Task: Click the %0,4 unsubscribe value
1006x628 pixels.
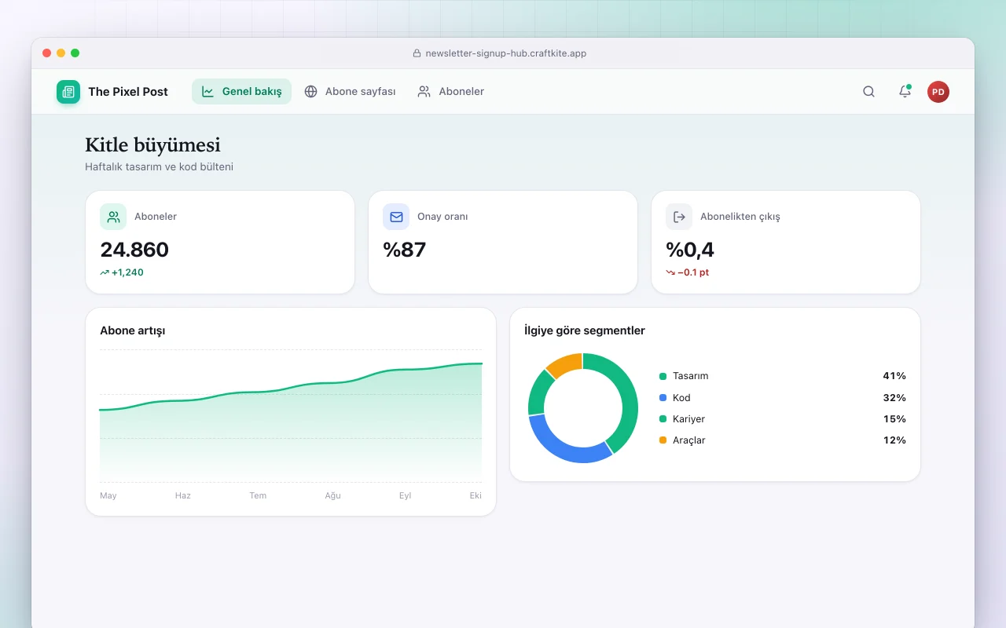Action: 690,250
